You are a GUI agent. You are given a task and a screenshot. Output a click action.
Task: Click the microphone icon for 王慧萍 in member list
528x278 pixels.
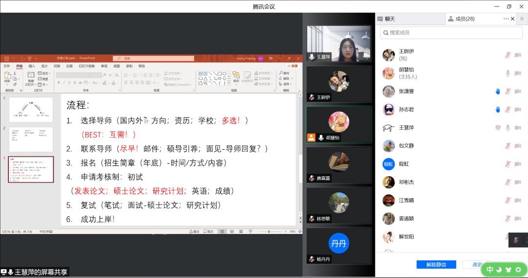(x=507, y=128)
